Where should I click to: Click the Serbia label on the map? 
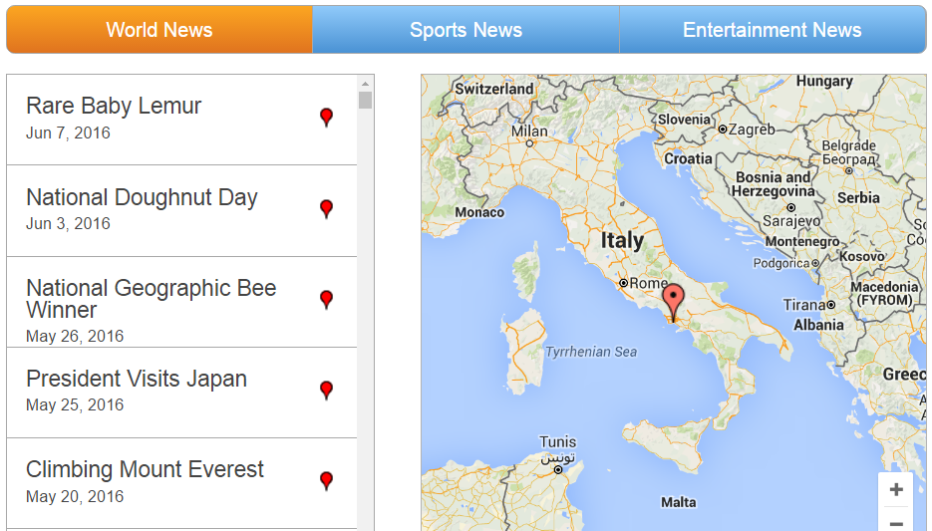(858, 198)
